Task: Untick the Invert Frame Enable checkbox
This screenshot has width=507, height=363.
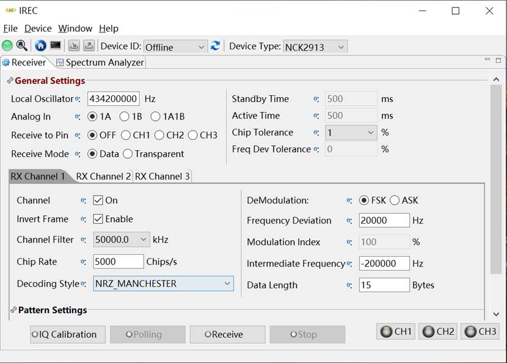Action: (98, 219)
